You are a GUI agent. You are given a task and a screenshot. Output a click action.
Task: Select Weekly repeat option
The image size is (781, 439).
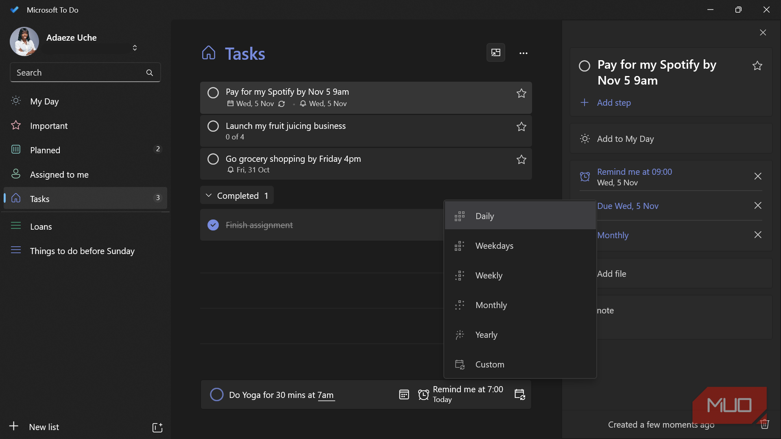point(520,276)
